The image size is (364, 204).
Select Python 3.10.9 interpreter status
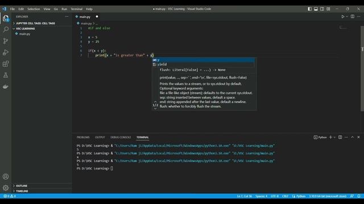pyautogui.click(x=328, y=196)
